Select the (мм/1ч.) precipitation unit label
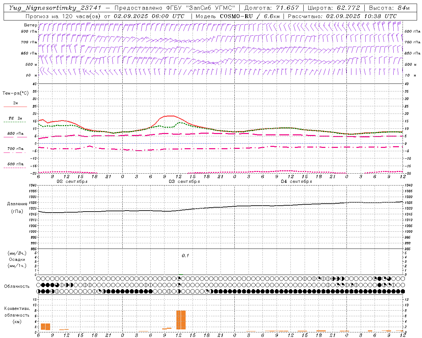This screenshot has height=338, width=422. [x=17, y=266]
